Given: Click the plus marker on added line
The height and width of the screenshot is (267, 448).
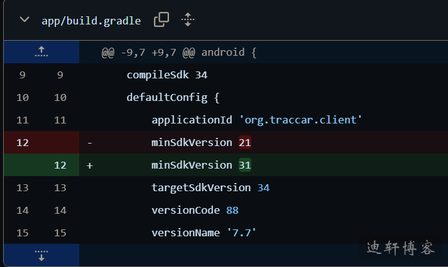Looking at the screenshot, I should 90,165.
